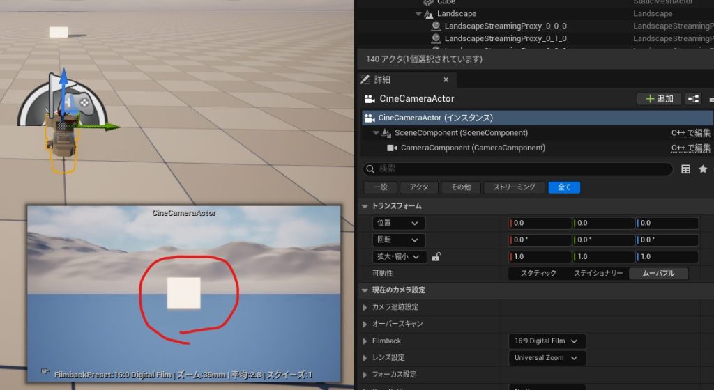Set mobility to ムーバブル

658,274
